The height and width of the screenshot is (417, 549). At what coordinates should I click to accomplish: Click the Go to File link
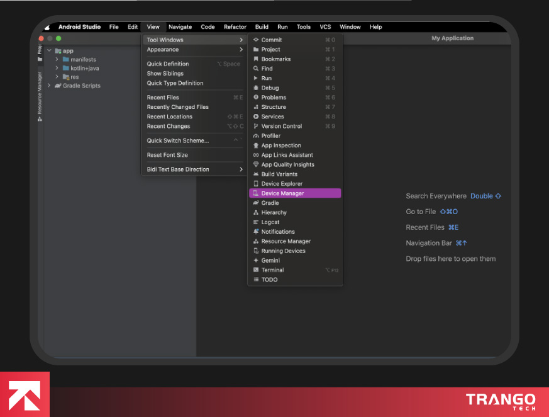[421, 212]
